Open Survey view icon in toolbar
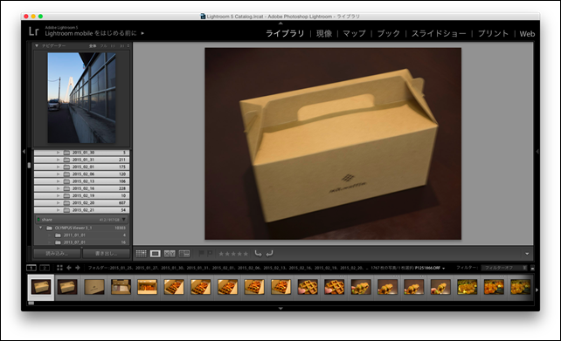The image size is (561, 341). coord(184,254)
